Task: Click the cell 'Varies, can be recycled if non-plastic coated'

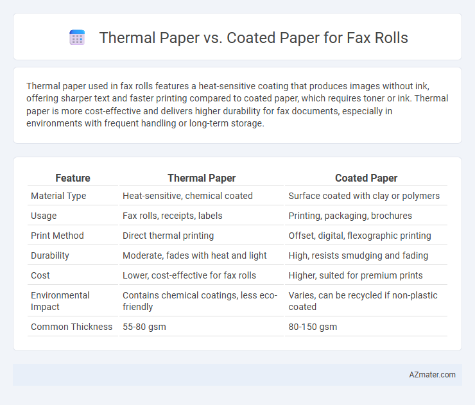Action: coord(363,301)
